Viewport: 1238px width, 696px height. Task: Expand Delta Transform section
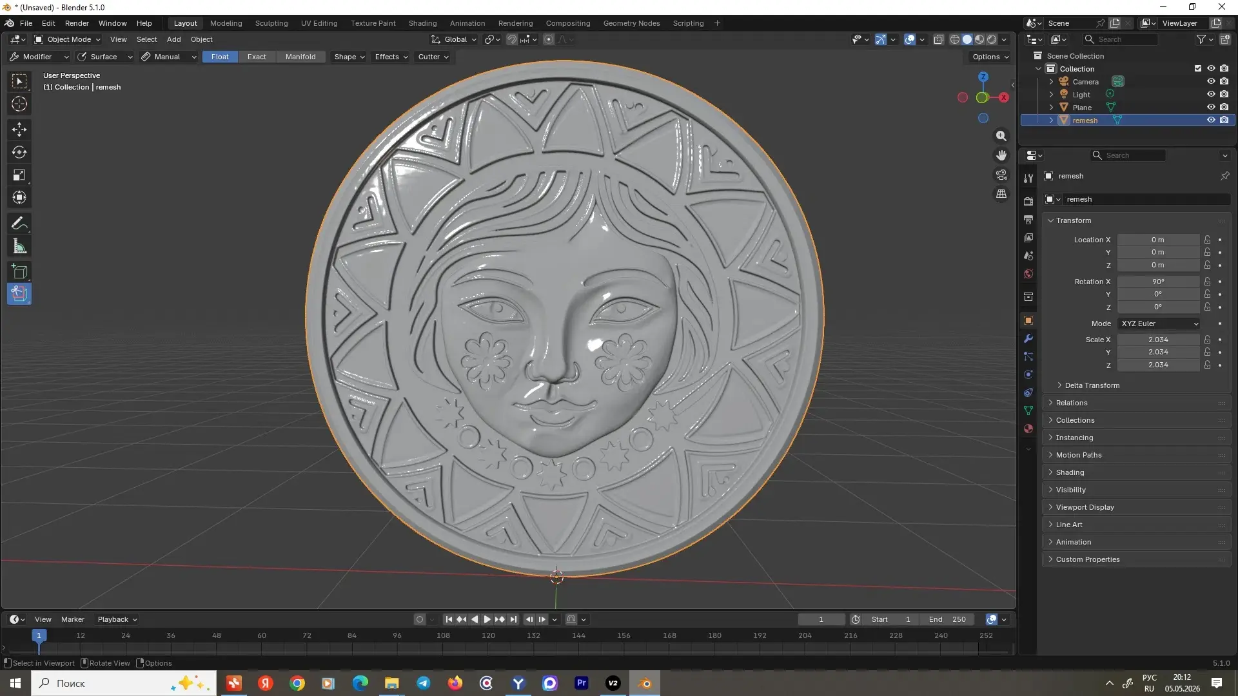tap(1092, 385)
